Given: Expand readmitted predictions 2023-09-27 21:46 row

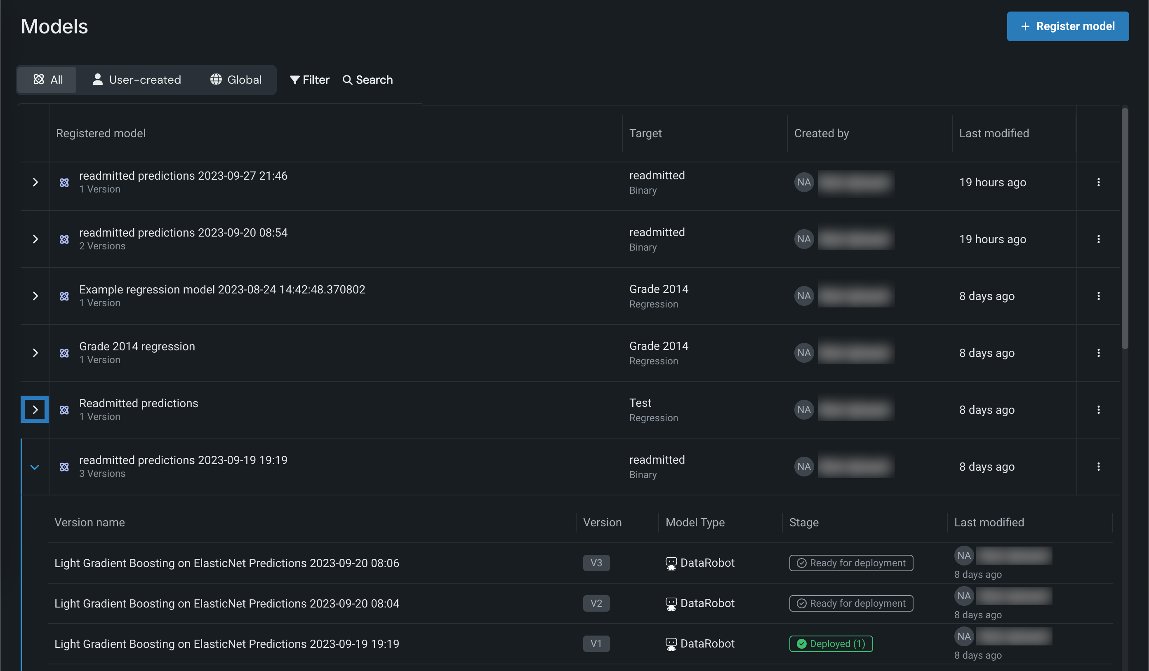Looking at the screenshot, I should point(35,182).
